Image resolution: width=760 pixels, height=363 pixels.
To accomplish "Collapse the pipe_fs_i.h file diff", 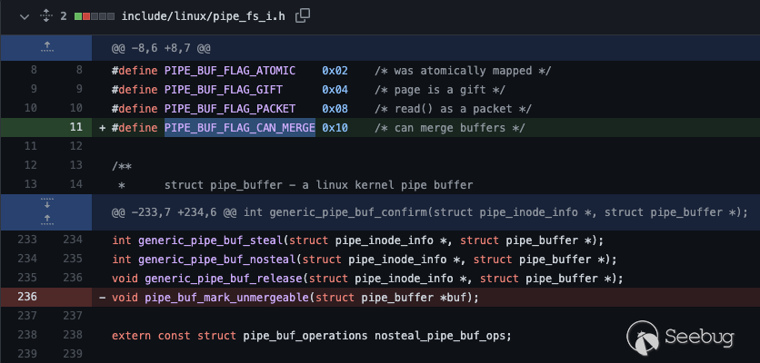I will (24, 15).
